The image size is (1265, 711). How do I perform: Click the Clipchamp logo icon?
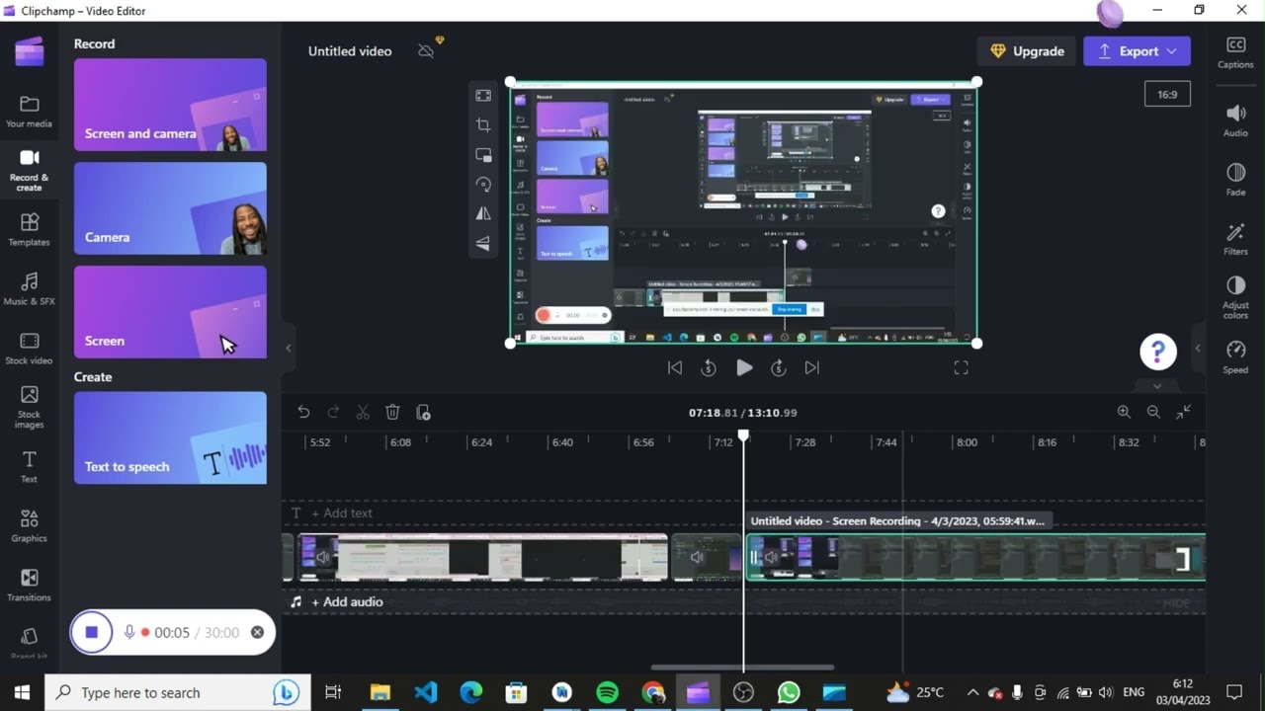pos(29,52)
